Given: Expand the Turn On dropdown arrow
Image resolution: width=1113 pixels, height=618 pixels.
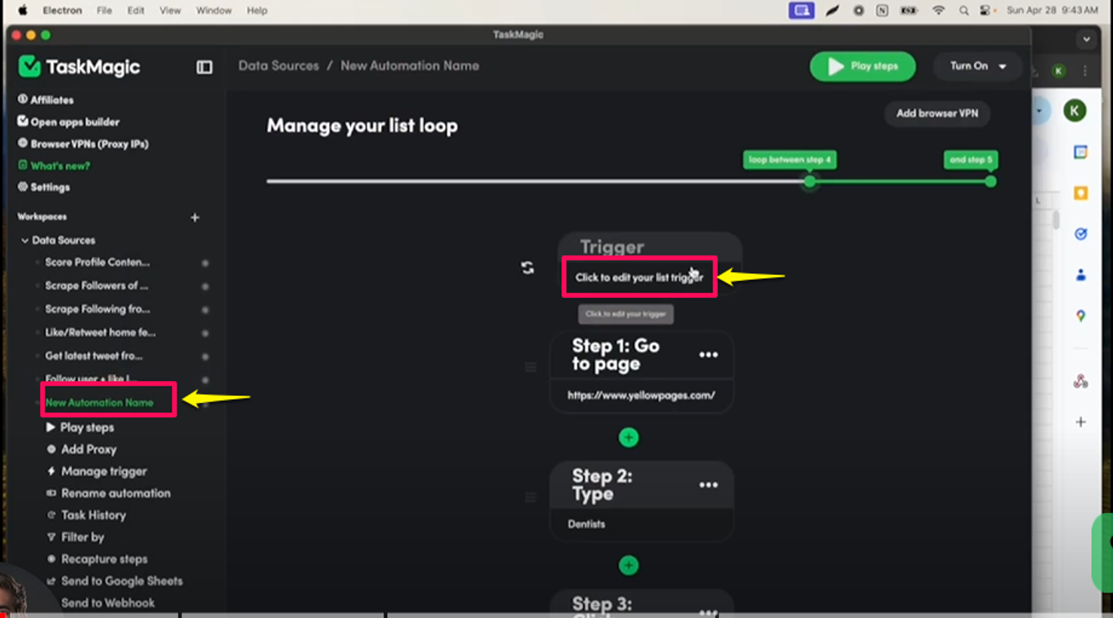Looking at the screenshot, I should coord(1003,66).
